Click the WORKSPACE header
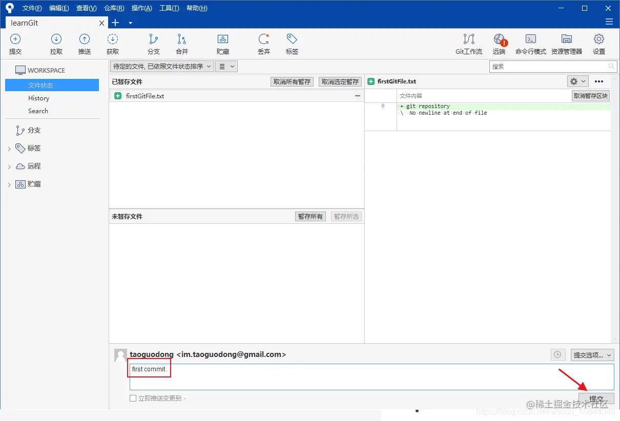Viewport: 620px width, 421px height. [x=40, y=70]
